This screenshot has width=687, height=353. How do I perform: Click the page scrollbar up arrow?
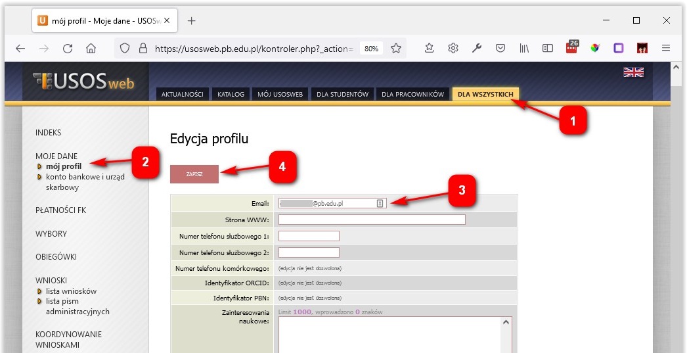point(676,67)
